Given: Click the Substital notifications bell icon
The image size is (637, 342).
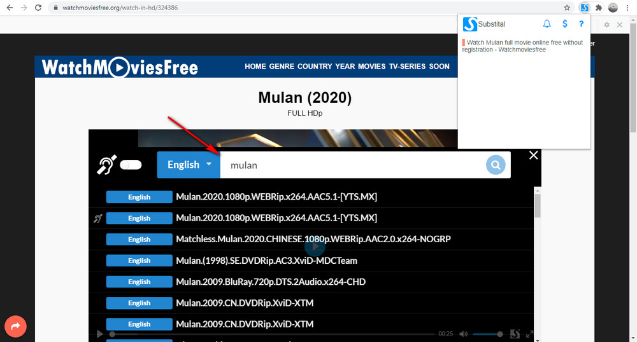Looking at the screenshot, I should (x=547, y=24).
